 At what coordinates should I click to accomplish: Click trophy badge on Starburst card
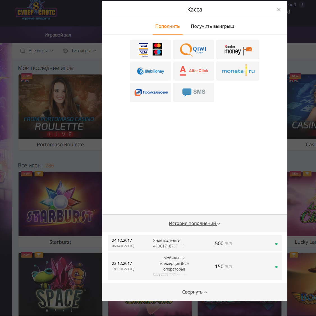(39, 174)
